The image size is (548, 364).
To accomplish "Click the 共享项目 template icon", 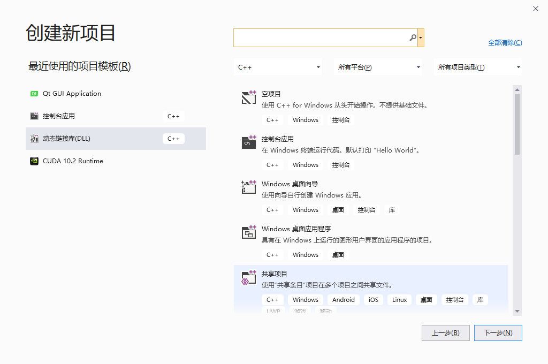I will point(248,277).
